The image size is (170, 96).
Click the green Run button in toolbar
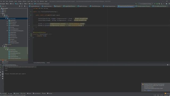tap(155, 4)
